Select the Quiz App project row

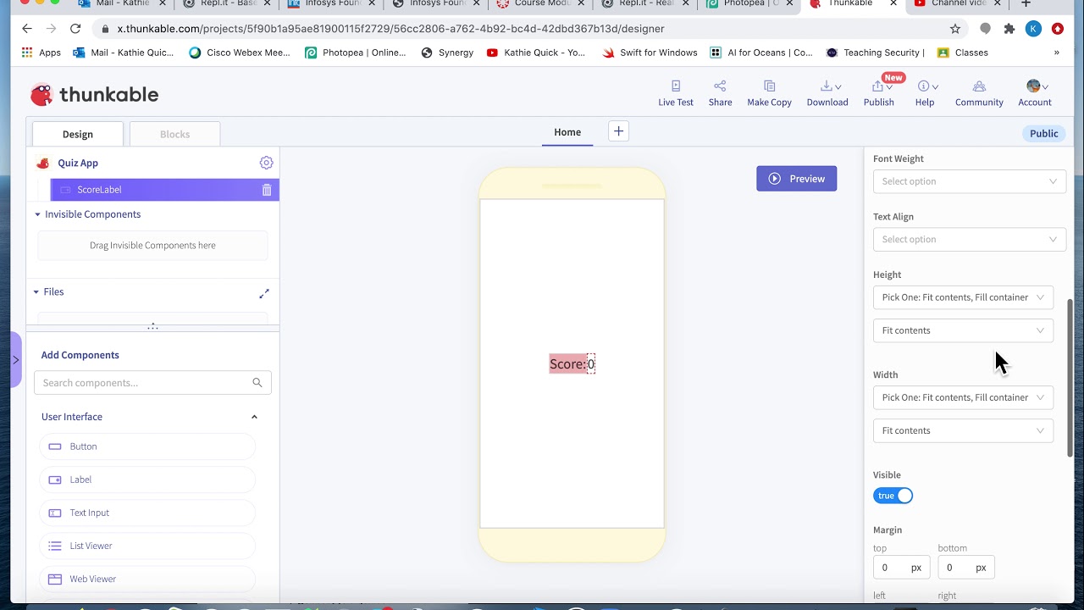152,163
